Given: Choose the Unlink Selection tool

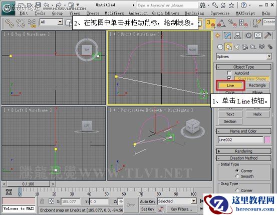Looking at the screenshot, I should click(x=21, y=23).
